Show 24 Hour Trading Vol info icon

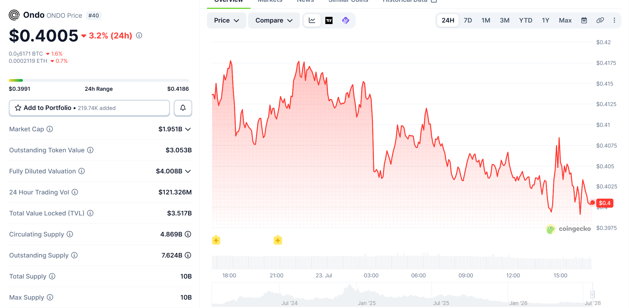[x=75, y=192]
